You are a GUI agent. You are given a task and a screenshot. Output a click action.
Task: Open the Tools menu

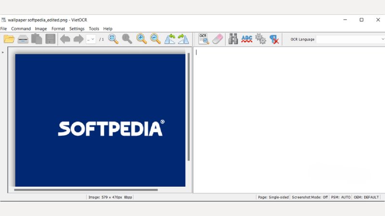point(94,29)
